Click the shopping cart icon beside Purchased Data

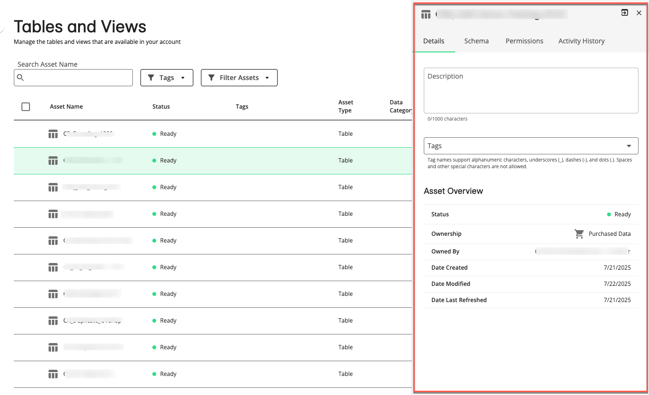[x=579, y=233]
